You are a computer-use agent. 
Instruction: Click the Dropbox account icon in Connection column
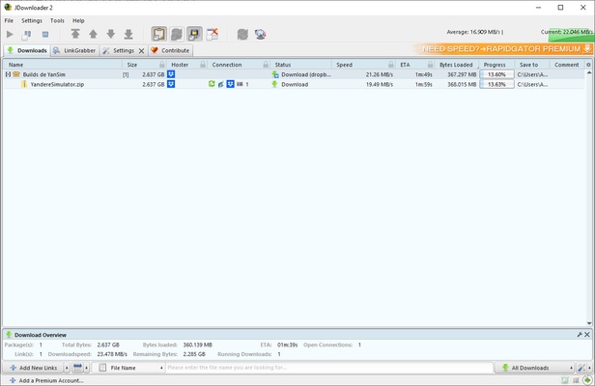(230, 84)
